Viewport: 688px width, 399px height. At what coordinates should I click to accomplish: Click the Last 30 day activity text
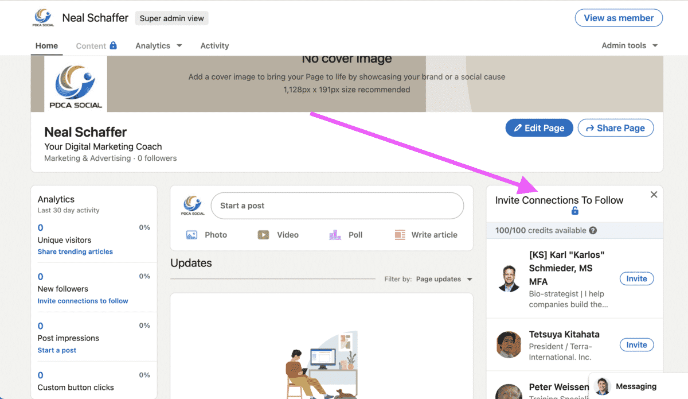pos(69,210)
